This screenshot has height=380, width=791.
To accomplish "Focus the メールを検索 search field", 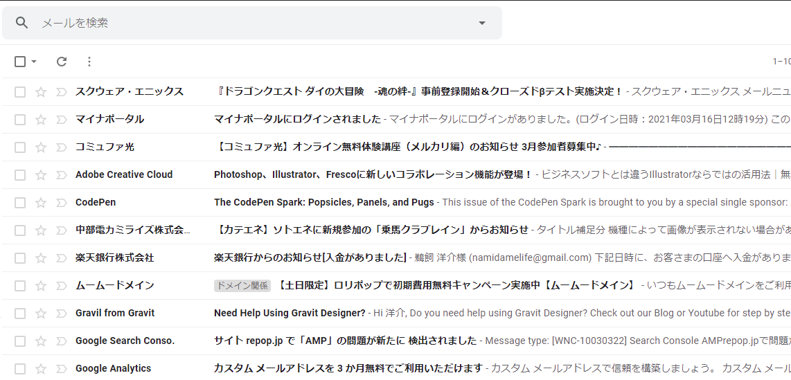I will [252, 23].
